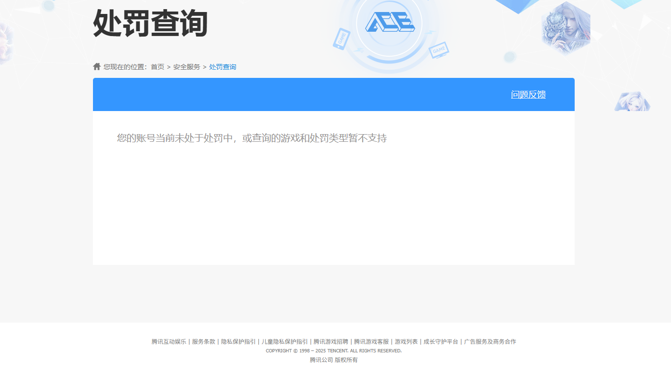Click the 问题反馈 link on the blue bar

click(528, 95)
